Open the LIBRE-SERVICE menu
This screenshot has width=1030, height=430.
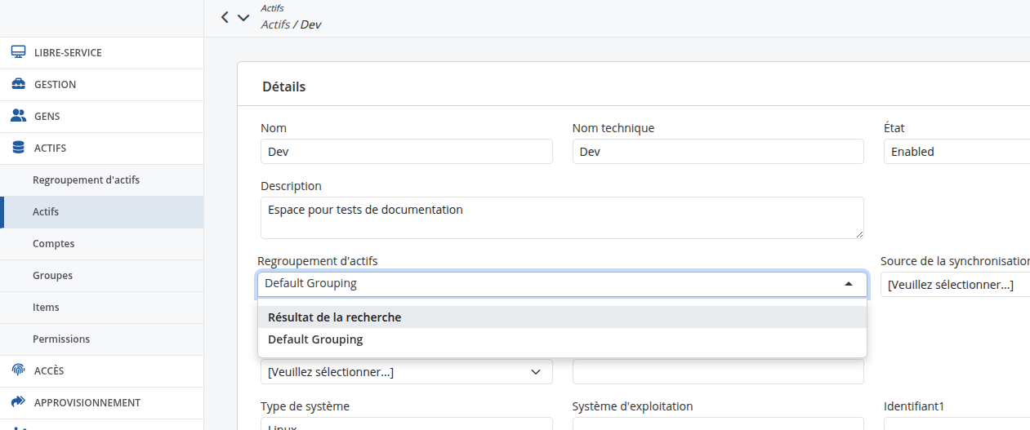101,52
